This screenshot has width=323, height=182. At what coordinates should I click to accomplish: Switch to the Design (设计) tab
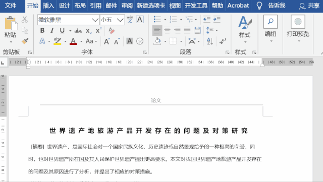click(x=64, y=6)
